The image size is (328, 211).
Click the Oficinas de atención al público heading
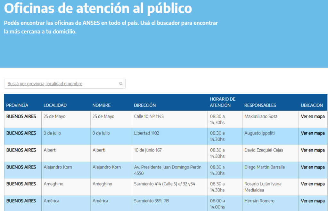(97, 9)
